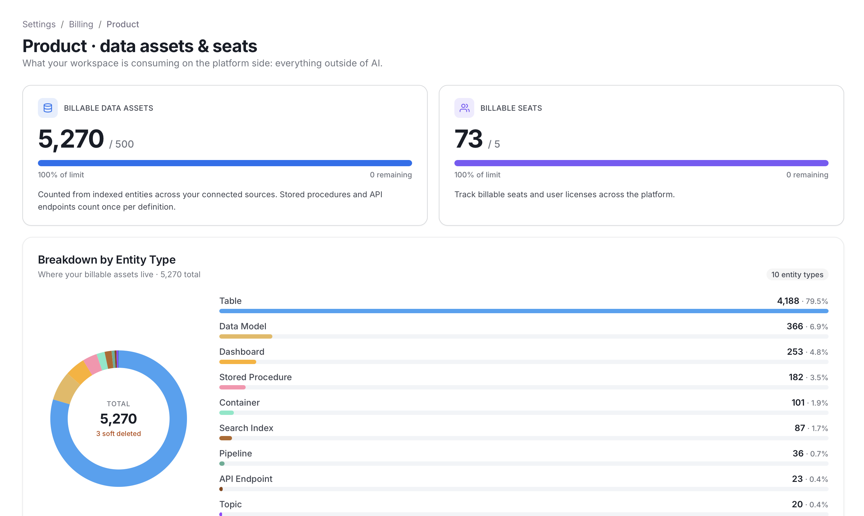Viewport: 864px width, 516px height.
Task: Click the brown Search Index bar
Action: coord(226,438)
